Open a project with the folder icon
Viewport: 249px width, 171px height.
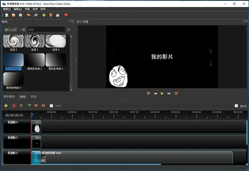tap(14, 15)
